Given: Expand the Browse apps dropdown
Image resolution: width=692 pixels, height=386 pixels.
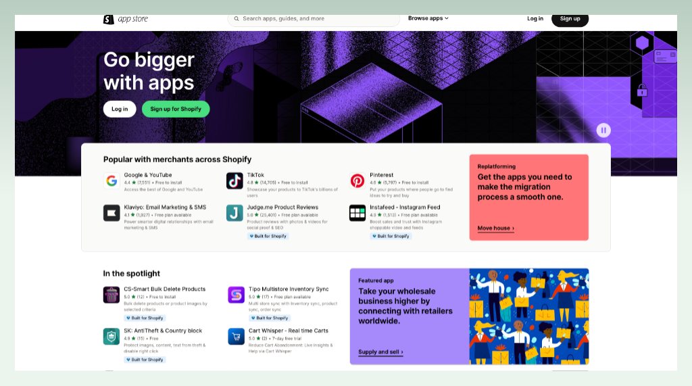Looking at the screenshot, I should [428, 18].
